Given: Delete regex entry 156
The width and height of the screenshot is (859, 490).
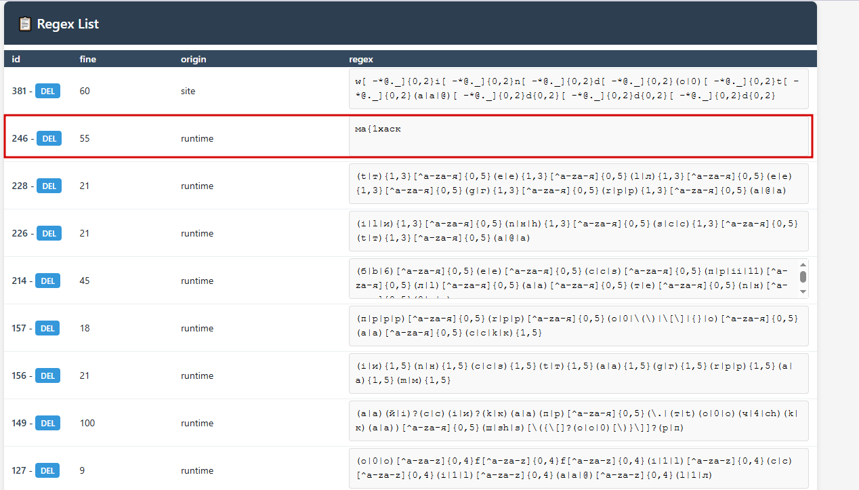Looking at the screenshot, I should pyautogui.click(x=48, y=375).
